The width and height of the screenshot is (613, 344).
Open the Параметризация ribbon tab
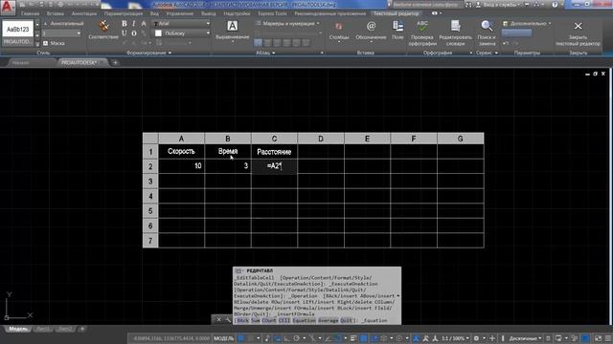coord(124,13)
